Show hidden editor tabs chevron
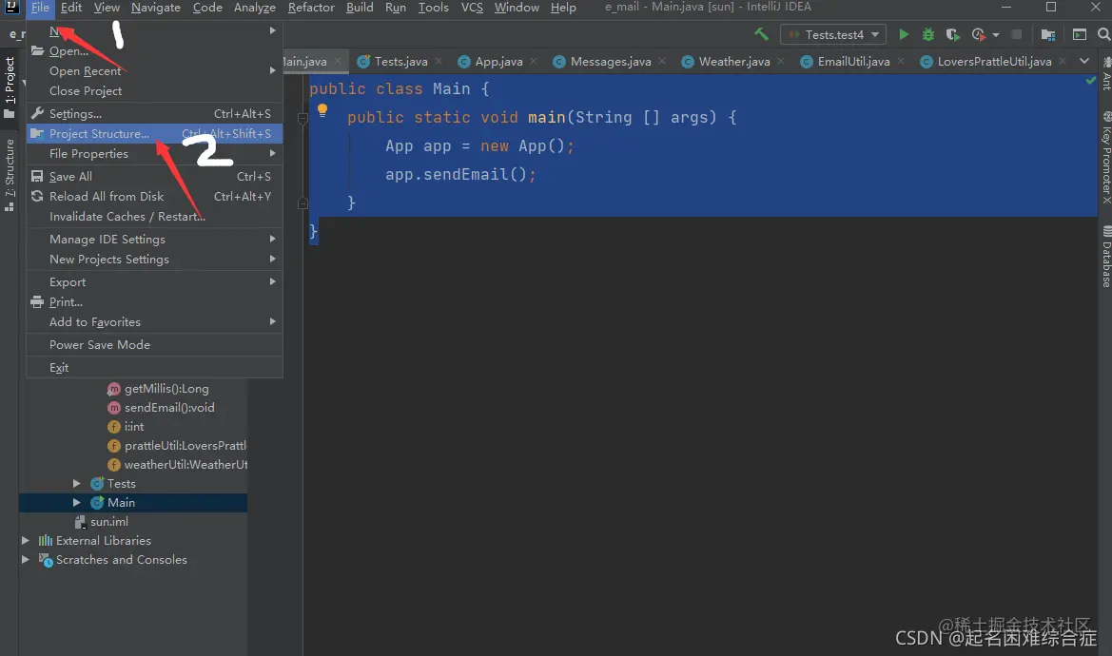The height and width of the screenshot is (656, 1112). tap(1083, 61)
